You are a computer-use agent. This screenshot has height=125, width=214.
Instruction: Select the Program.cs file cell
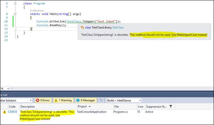(x=121, y=112)
